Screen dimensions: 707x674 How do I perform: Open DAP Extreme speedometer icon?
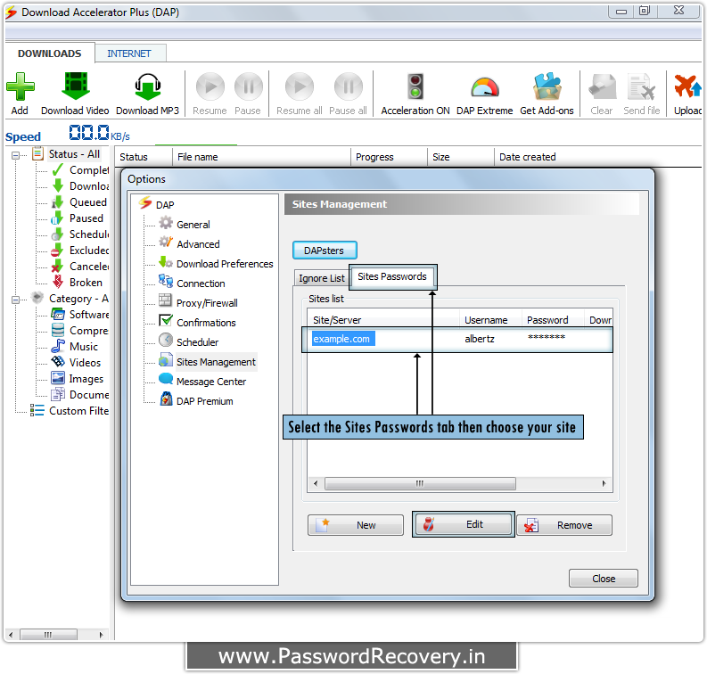[x=485, y=87]
